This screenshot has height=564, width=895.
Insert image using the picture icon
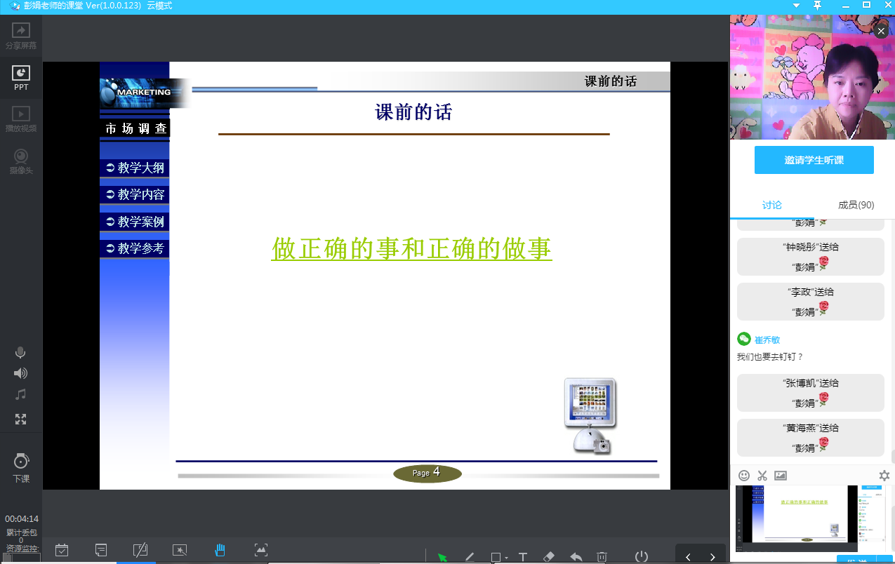coord(781,476)
